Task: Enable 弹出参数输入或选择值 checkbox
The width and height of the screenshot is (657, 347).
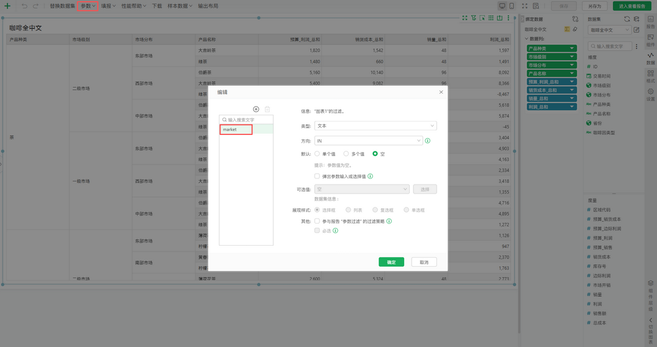Action: 317,176
